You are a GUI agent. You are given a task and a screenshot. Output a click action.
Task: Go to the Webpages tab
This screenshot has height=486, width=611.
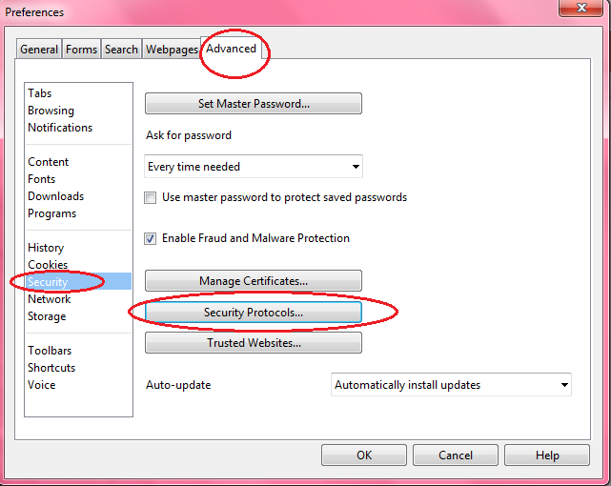click(x=172, y=50)
